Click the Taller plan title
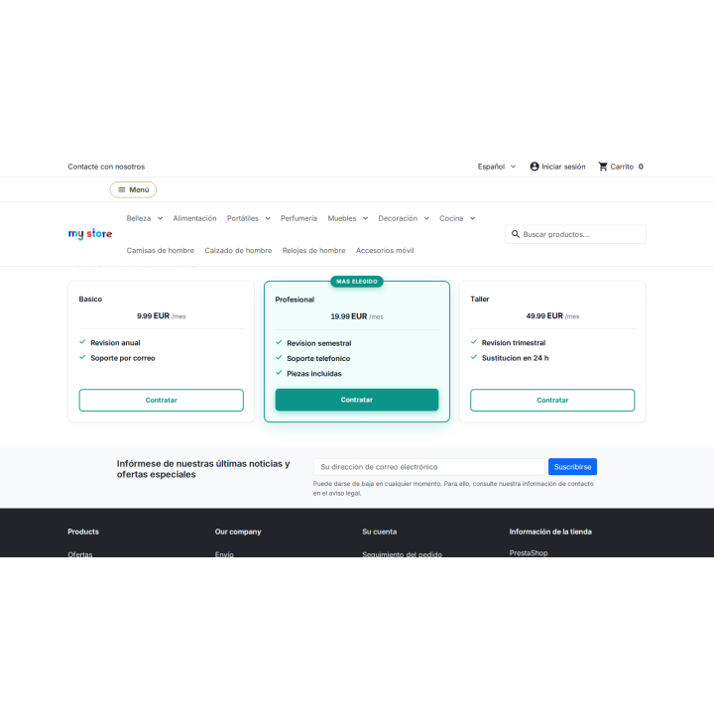Screen dimensions: 714x714 480,299
